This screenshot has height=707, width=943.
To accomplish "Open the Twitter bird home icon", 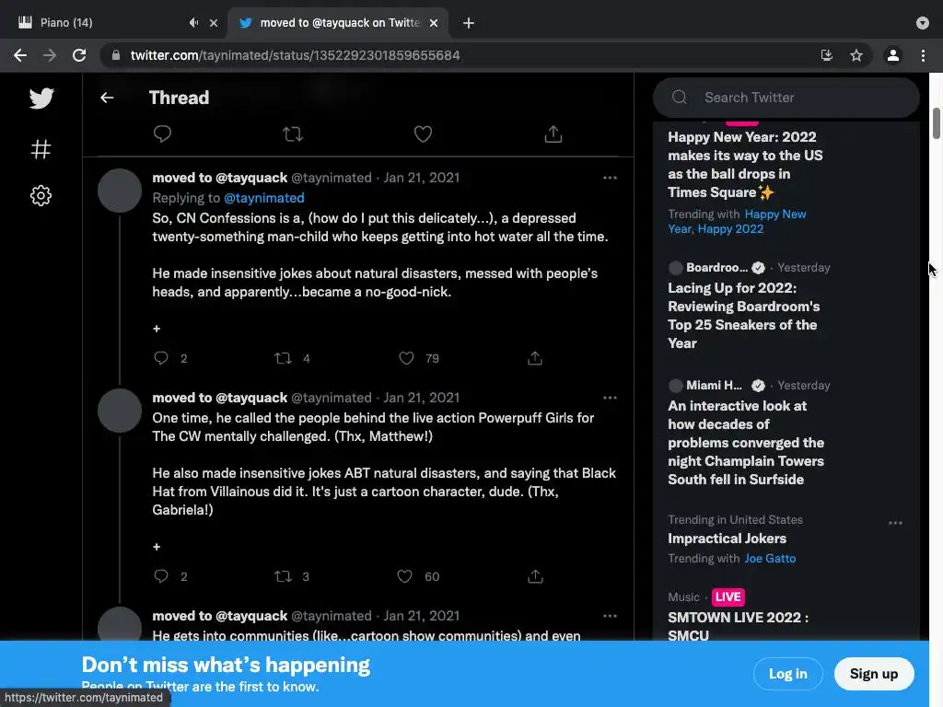I will 41,98.
